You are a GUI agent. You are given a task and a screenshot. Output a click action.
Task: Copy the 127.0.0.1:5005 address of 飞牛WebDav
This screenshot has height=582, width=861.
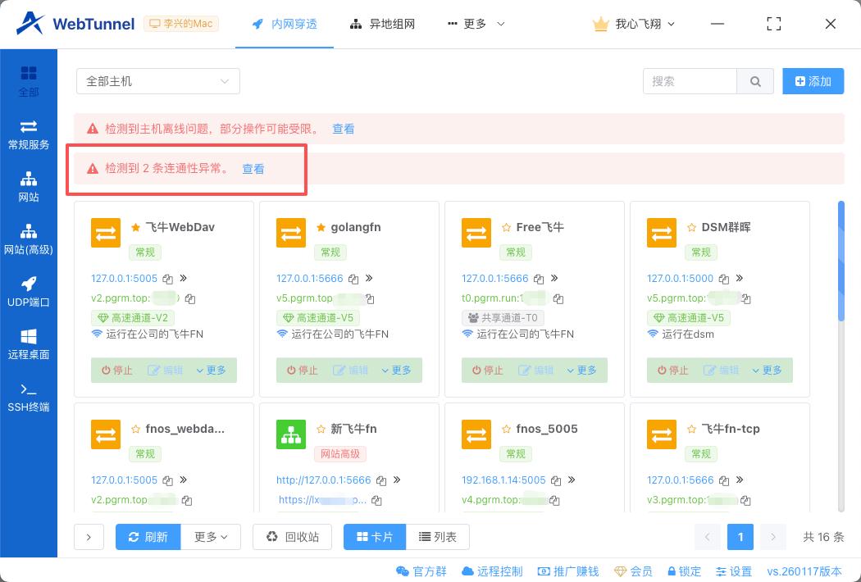point(170,278)
